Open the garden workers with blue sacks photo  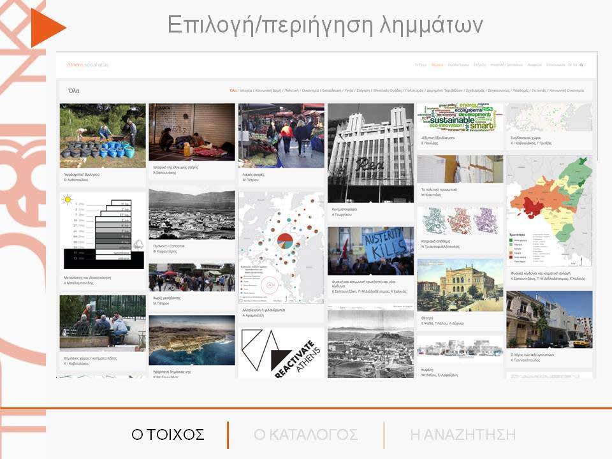click(103, 136)
